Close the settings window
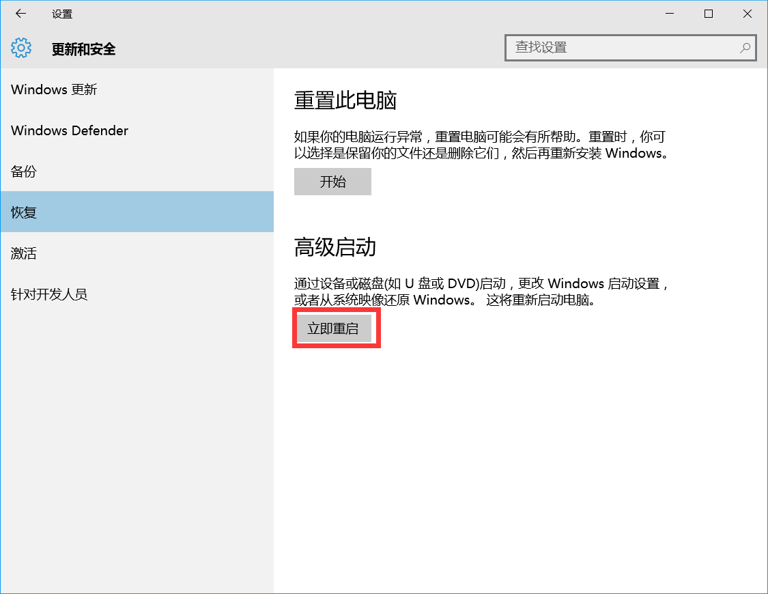The image size is (768, 594). coord(747,14)
